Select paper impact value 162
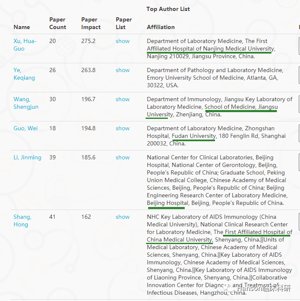300x301 pixels. (x=86, y=217)
